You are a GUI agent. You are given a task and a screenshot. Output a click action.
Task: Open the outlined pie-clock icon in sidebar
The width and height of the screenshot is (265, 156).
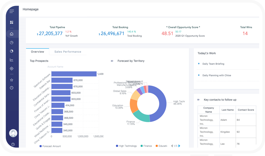[x=12, y=43]
